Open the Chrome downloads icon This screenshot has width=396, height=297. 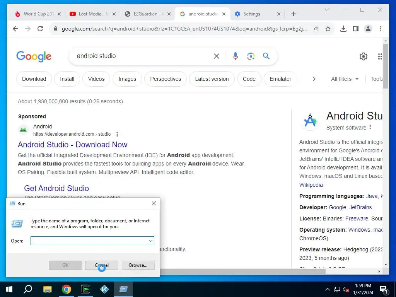(343, 29)
